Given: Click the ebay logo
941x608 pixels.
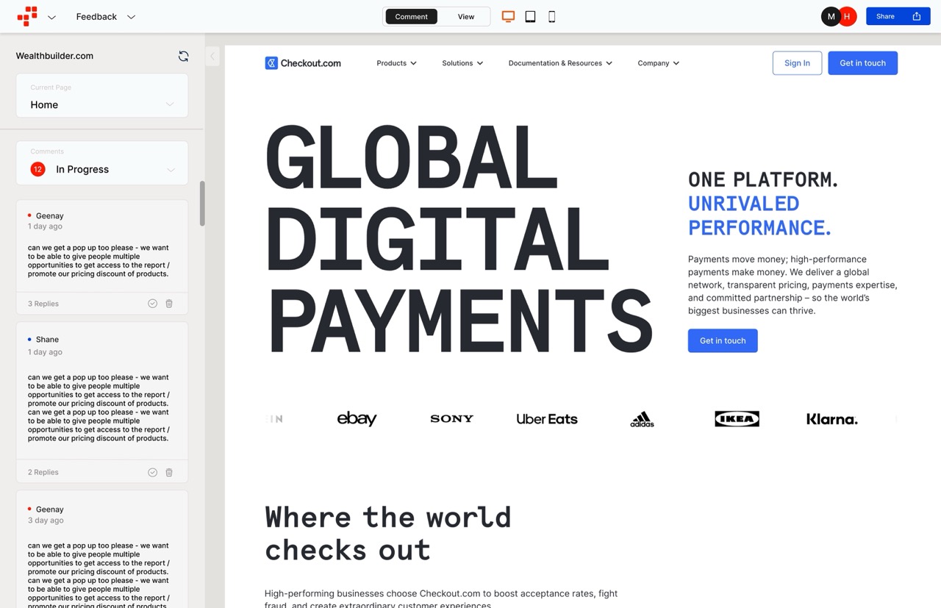Looking at the screenshot, I should [x=357, y=418].
